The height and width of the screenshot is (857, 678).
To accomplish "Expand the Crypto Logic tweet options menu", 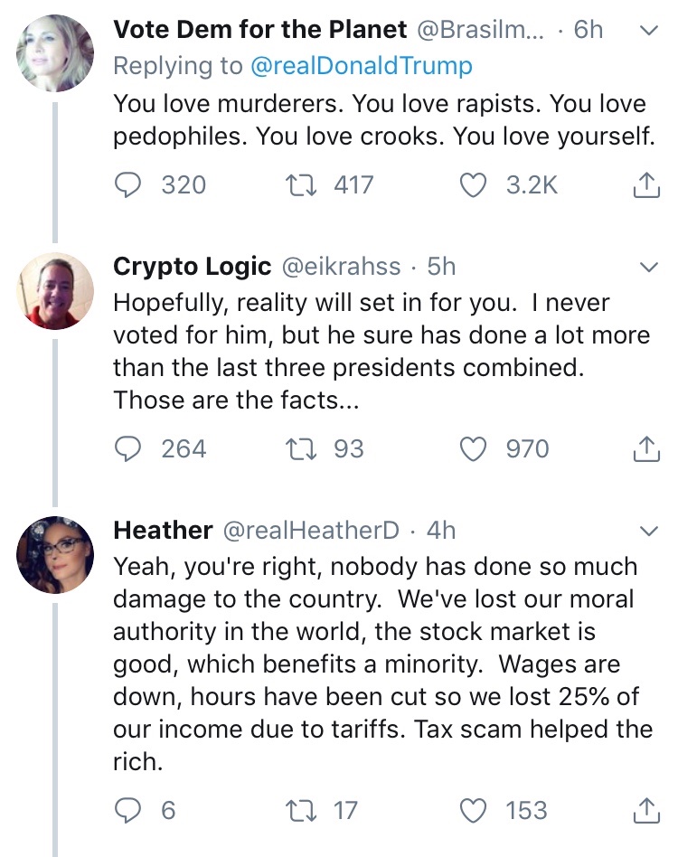I will [x=647, y=268].
